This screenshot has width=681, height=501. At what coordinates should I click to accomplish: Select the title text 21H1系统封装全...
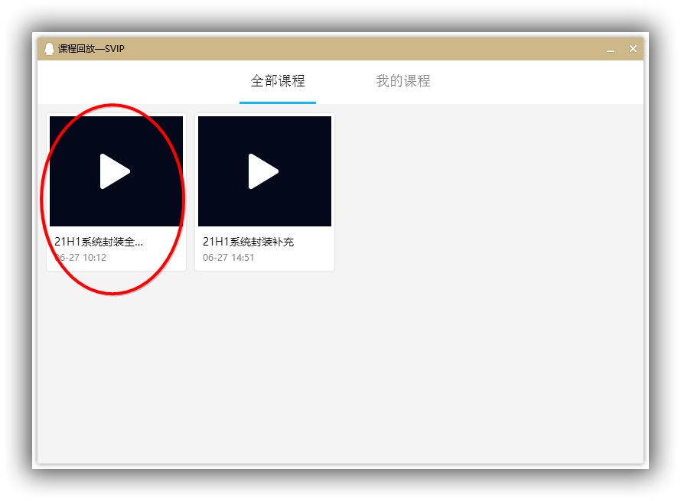[x=99, y=242]
